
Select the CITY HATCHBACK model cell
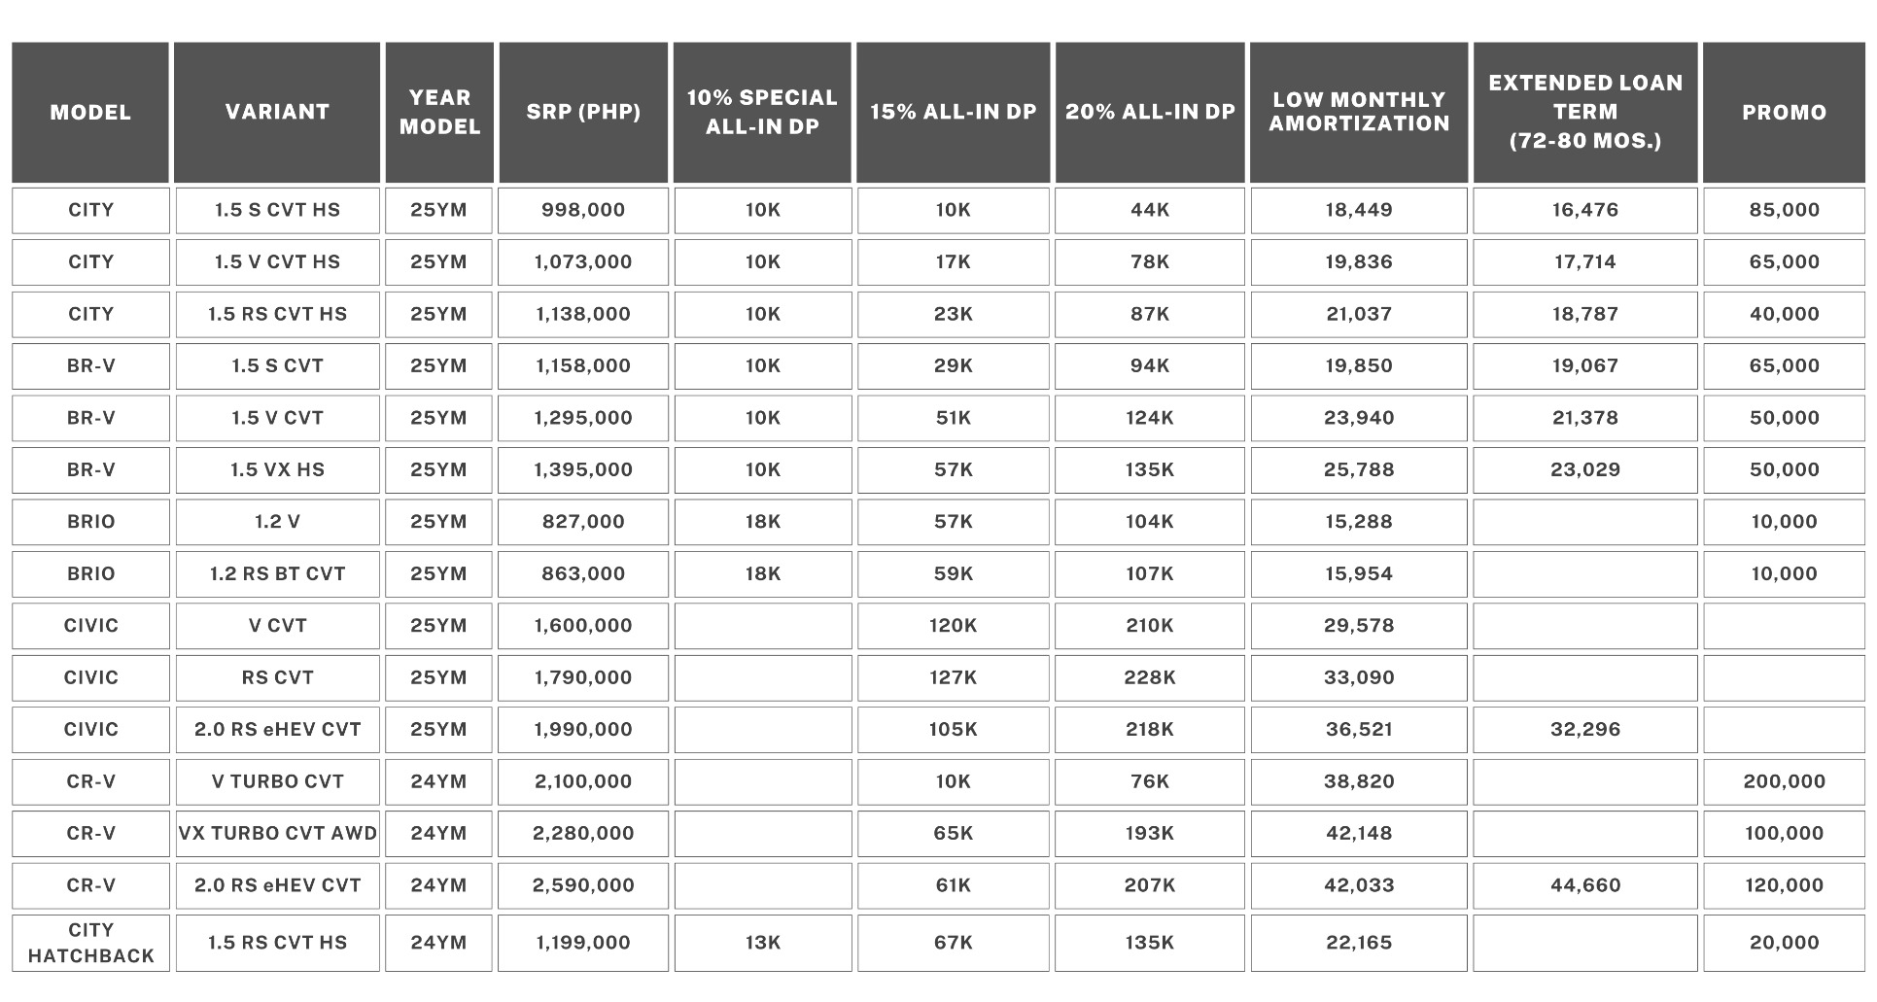pos(90,943)
